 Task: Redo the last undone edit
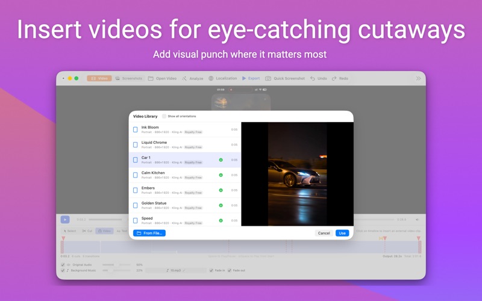[340, 78]
